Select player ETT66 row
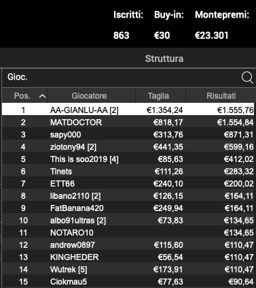The height and width of the screenshot is (288, 256). coord(129,184)
